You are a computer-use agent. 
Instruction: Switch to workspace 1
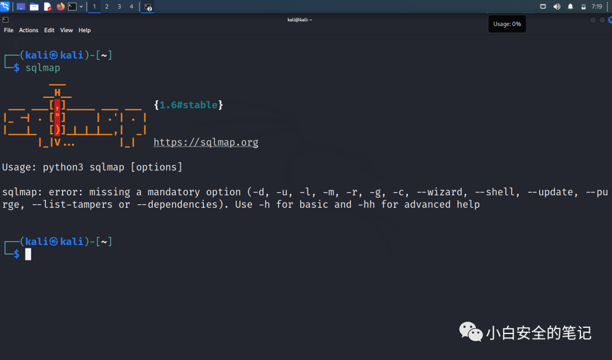94,7
